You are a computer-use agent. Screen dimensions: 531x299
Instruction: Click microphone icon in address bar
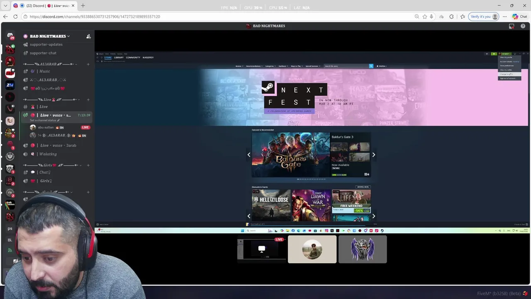coord(431,17)
